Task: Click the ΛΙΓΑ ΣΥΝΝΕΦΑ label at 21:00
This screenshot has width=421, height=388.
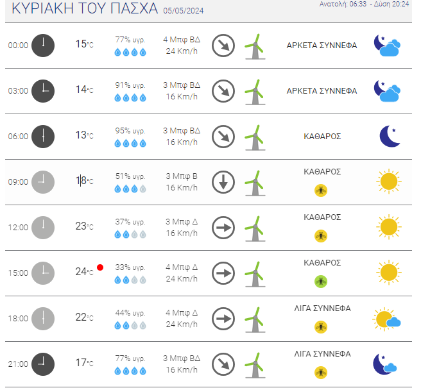Action: [322, 354]
